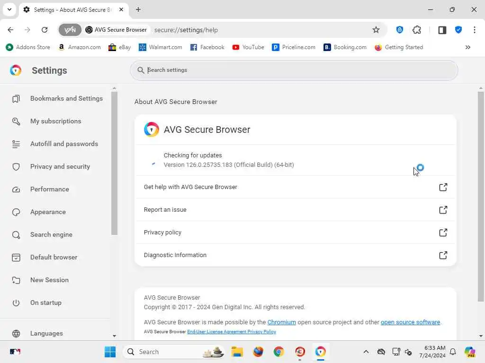Show more bookmarks via the chevron
The width and height of the screenshot is (485, 363).
(467, 47)
